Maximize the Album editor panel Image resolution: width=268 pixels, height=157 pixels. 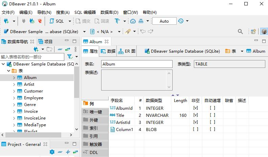264,41
